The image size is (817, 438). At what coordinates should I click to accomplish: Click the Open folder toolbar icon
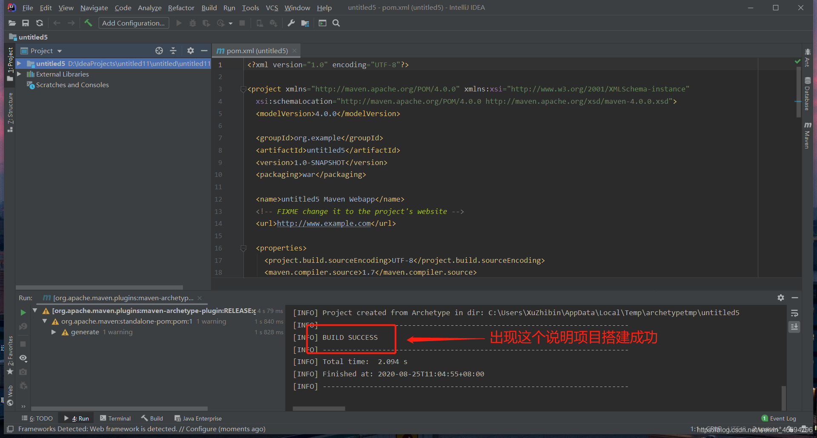click(12, 23)
